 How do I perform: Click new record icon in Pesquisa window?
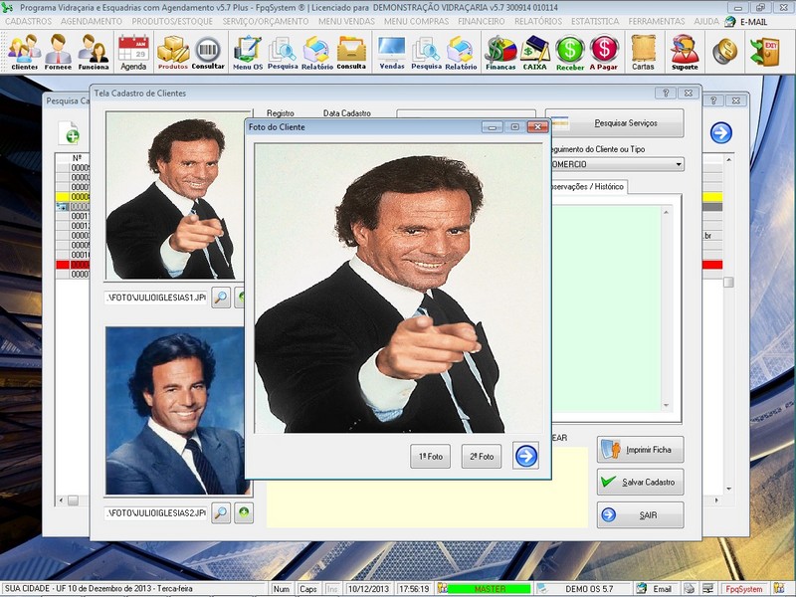(x=70, y=133)
